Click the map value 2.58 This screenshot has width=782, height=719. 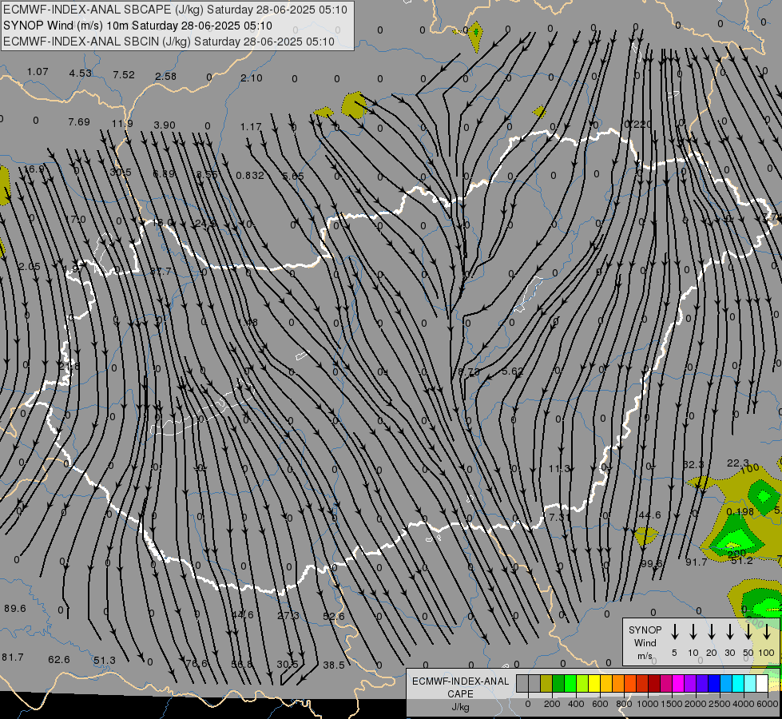coord(165,76)
